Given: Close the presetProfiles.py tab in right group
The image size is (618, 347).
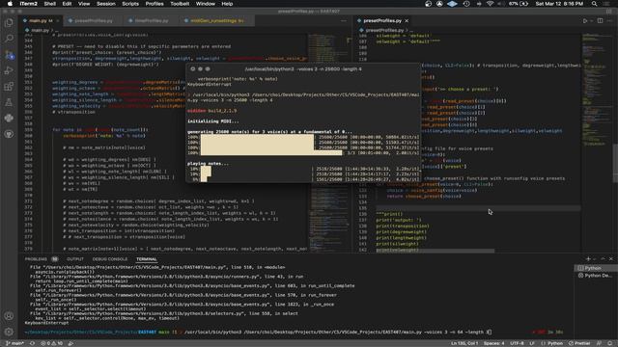Looking at the screenshot, I should coord(407,21).
